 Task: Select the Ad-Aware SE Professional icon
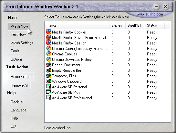[49, 98]
